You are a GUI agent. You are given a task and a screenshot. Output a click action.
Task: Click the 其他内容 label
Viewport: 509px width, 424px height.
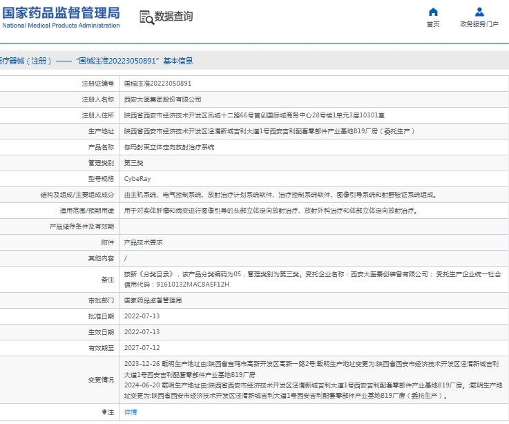[x=101, y=258]
